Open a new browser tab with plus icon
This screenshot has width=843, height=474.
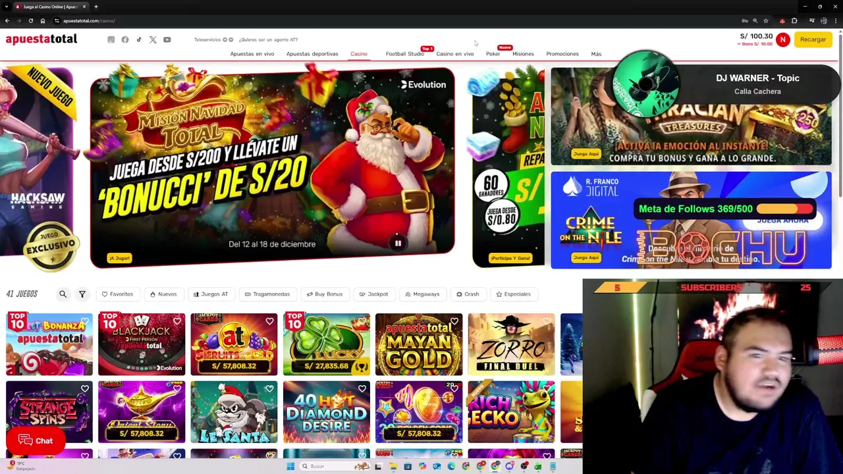tap(96, 7)
